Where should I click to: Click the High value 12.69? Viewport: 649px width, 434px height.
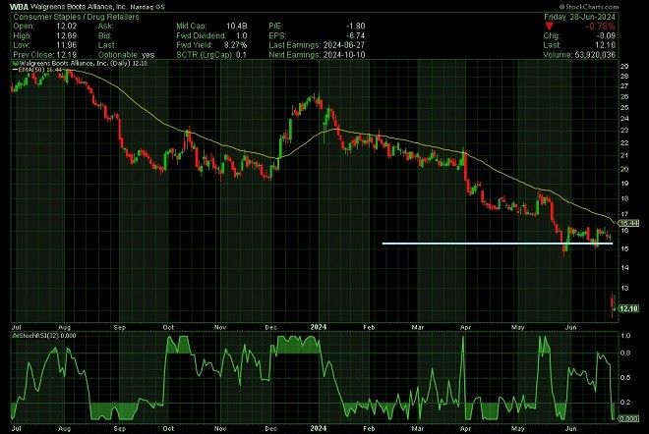pos(67,35)
